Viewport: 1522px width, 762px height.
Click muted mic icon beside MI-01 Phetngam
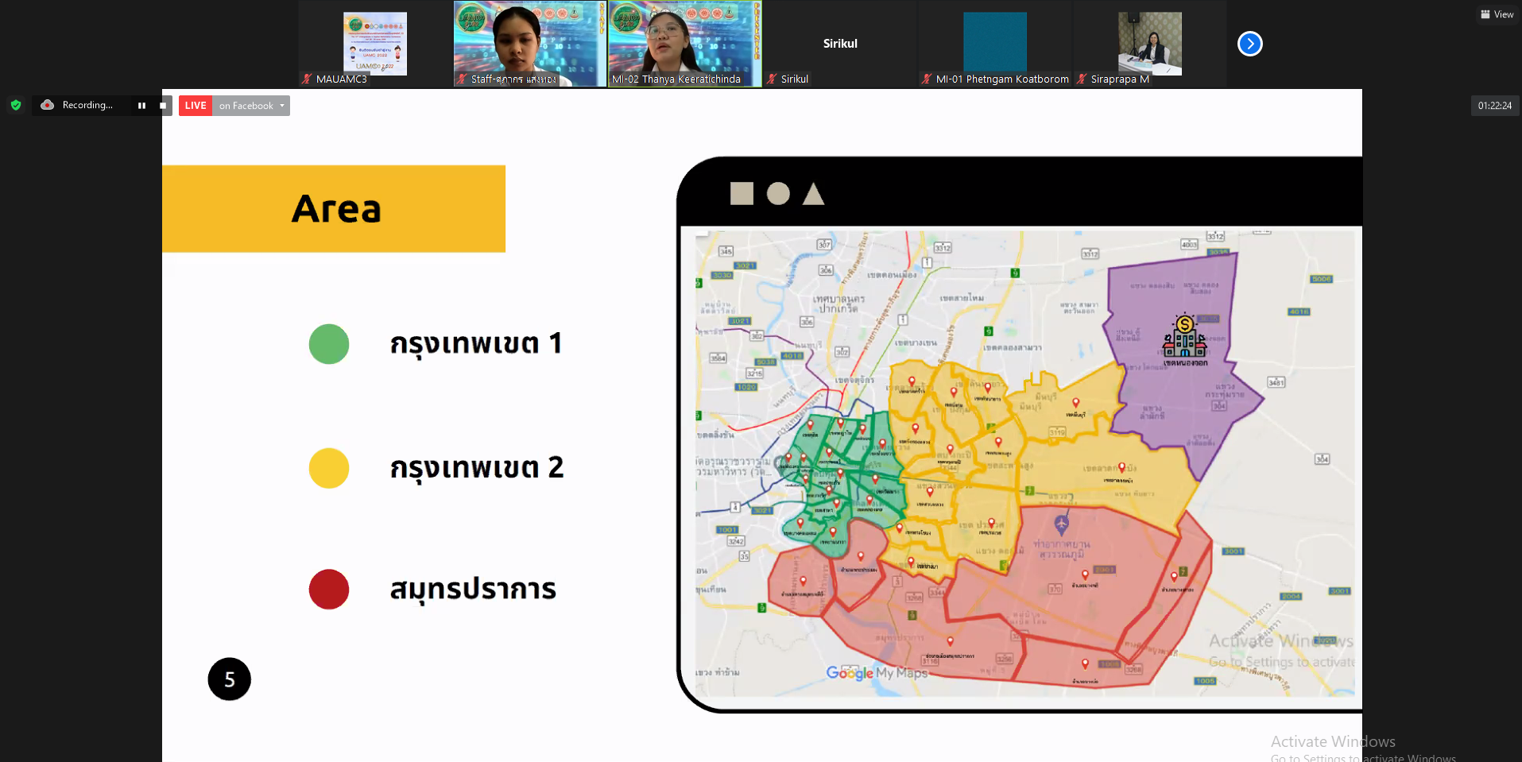pos(926,79)
